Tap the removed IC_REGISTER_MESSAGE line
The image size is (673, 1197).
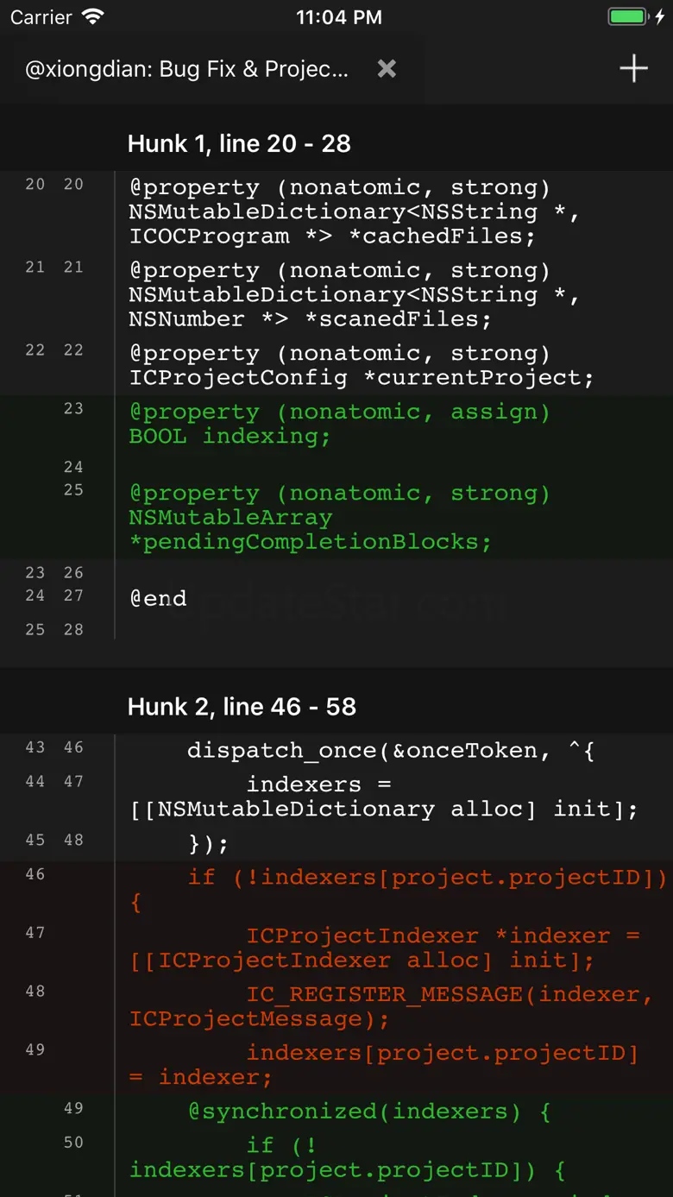pyautogui.click(x=388, y=1006)
